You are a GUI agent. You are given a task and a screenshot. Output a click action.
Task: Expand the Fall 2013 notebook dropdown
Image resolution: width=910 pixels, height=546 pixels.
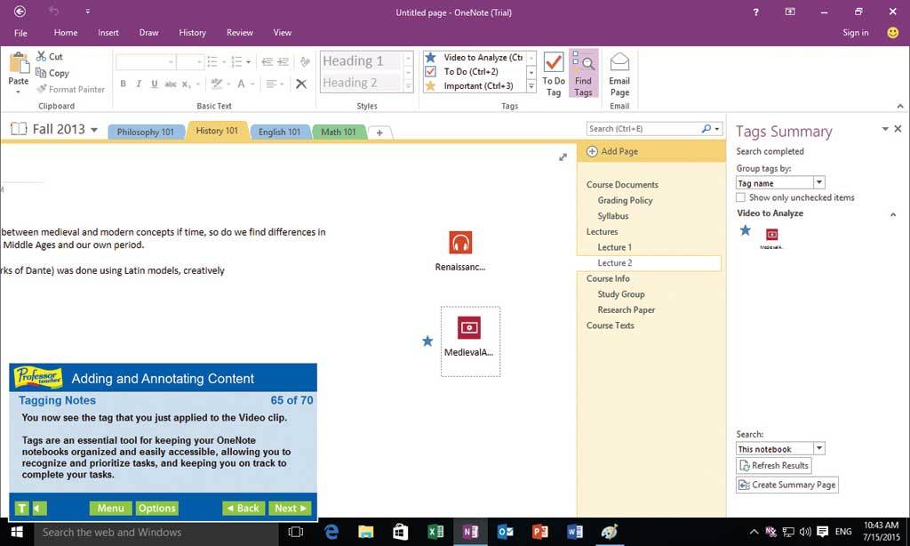(x=93, y=130)
